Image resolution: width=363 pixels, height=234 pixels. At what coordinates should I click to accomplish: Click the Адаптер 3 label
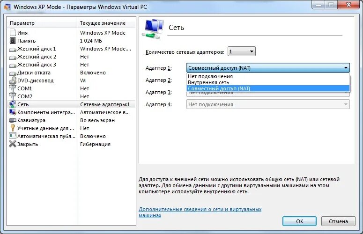159,92
